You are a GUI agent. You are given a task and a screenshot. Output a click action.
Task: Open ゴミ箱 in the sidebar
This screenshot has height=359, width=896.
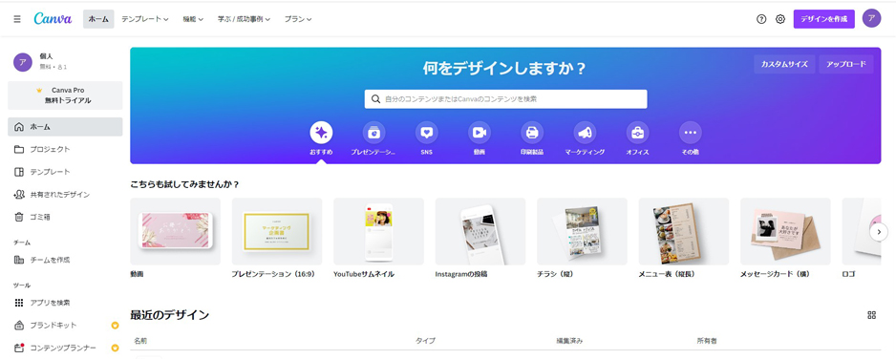(65, 217)
